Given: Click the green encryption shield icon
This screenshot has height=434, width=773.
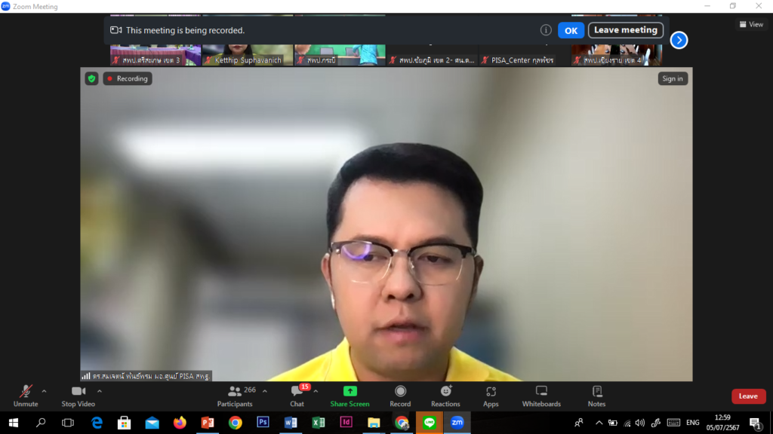Looking at the screenshot, I should coord(91,78).
